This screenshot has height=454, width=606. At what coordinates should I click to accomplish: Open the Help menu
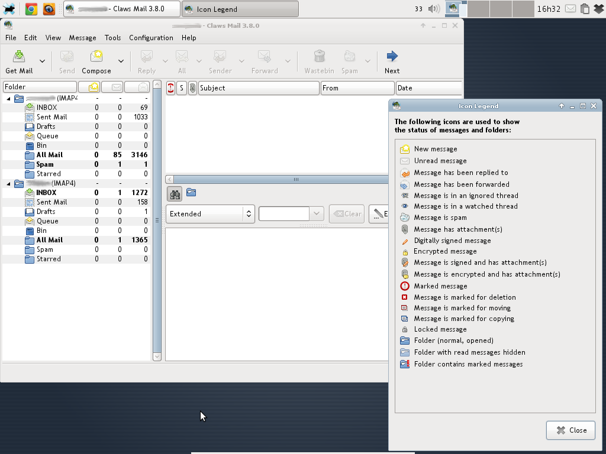[189, 38]
